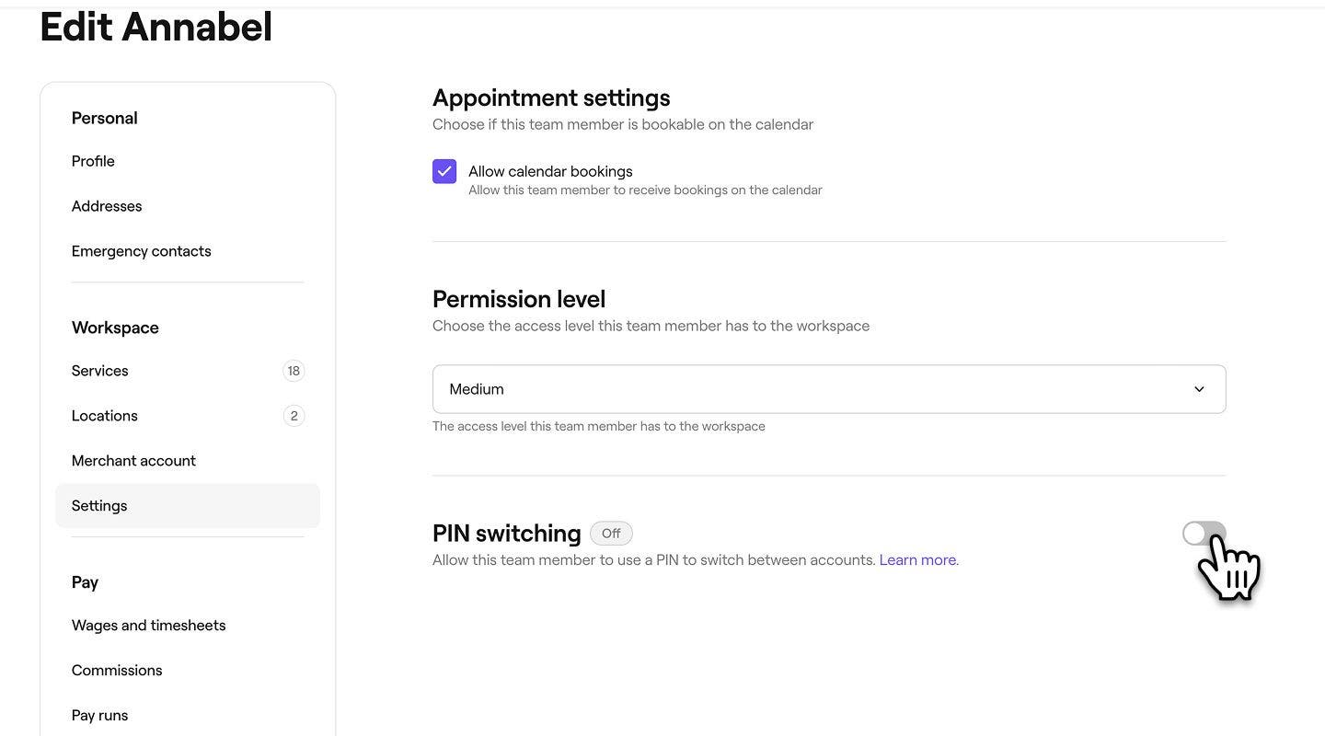The height and width of the screenshot is (736, 1325).
Task: Uncheck the Allow calendar bookings checkbox
Action: (x=444, y=171)
